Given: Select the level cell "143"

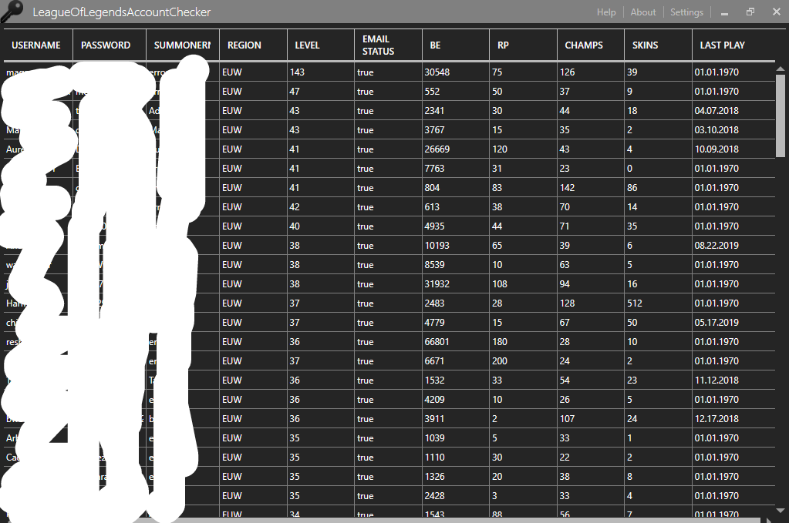Looking at the screenshot, I should 321,72.
